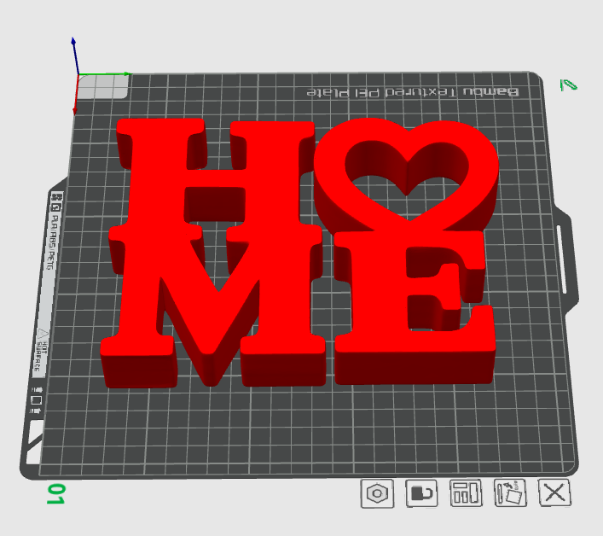Toggle the plate lock icon
Screen dimensions: 603x536
(421, 493)
